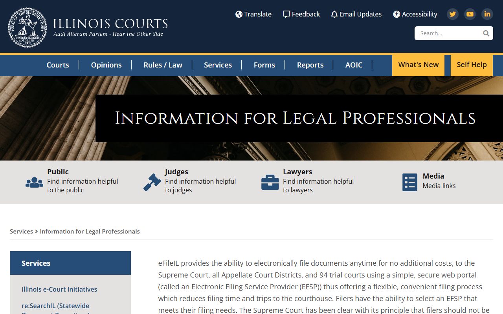Viewport: 503px width, 314px height.
Task: Click the Judges gavel icon
Action: [x=152, y=183]
